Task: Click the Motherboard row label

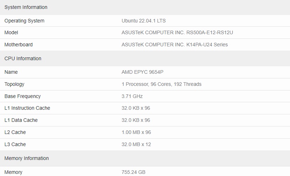Action: click(19, 45)
